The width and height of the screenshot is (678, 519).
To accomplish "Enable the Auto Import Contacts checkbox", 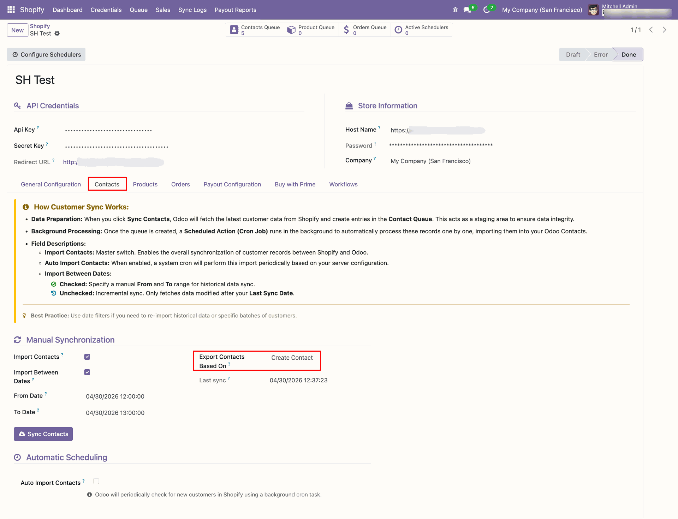I will coord(96,481).
